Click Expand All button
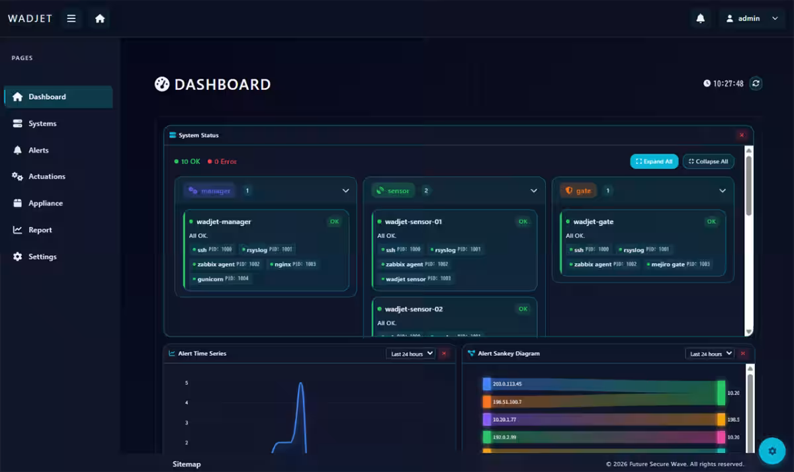Screen dimensions: 794x472 click(654, 161)
